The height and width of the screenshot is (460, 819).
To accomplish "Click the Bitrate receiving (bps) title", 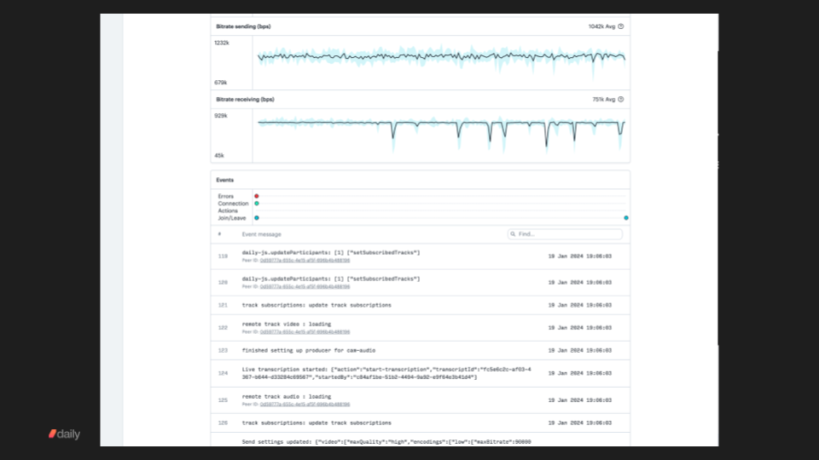I will coord(245,99).
